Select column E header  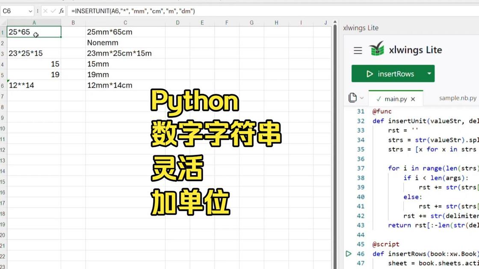(202, 23)
